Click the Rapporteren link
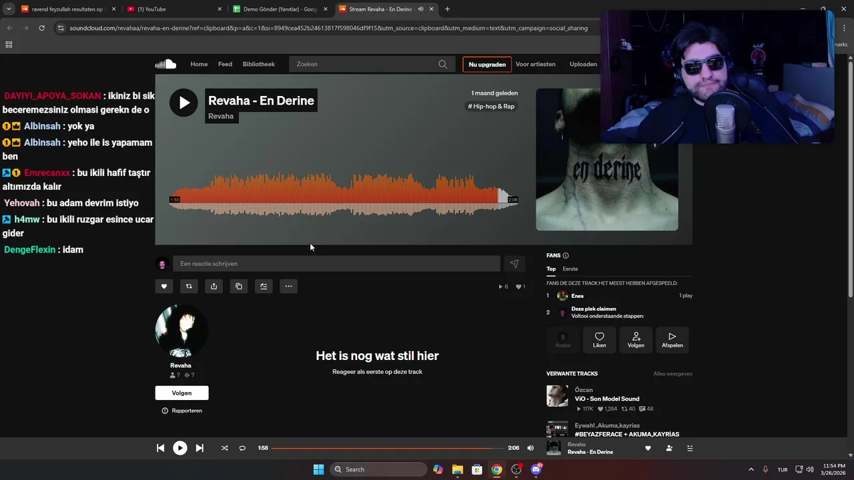Viewport: 854px width, 480px height. (x=182, y=411)
